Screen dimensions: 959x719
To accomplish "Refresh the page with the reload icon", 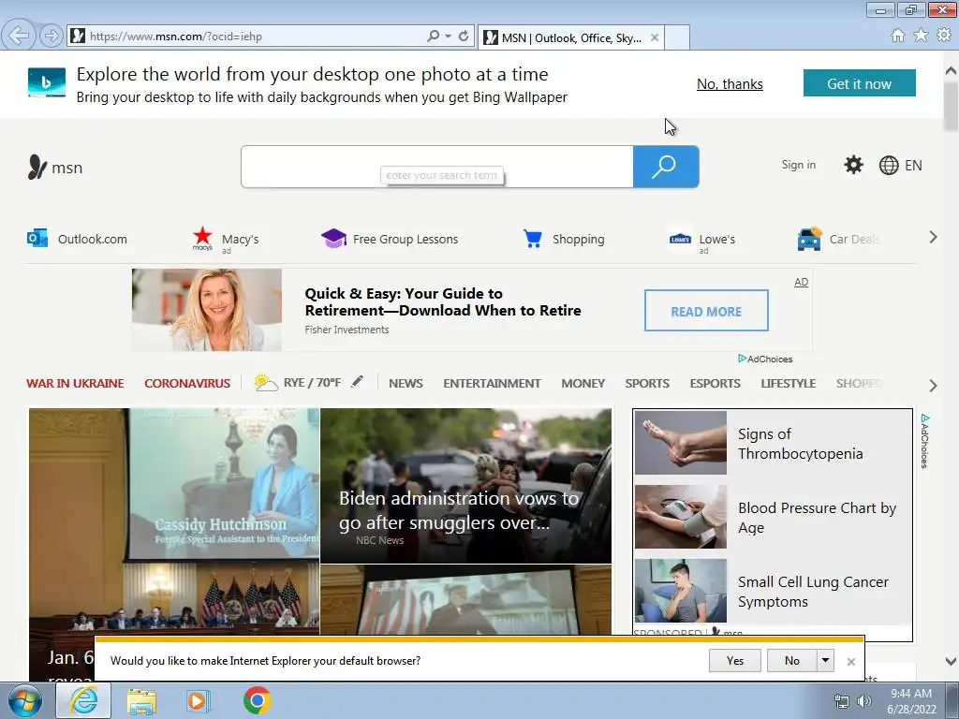I will coord(464,37).
